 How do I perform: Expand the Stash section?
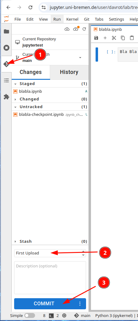[15, 242]
